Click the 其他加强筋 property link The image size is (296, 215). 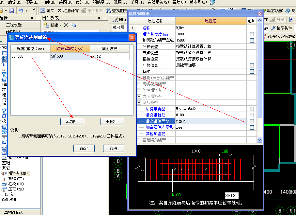(156, 134)
